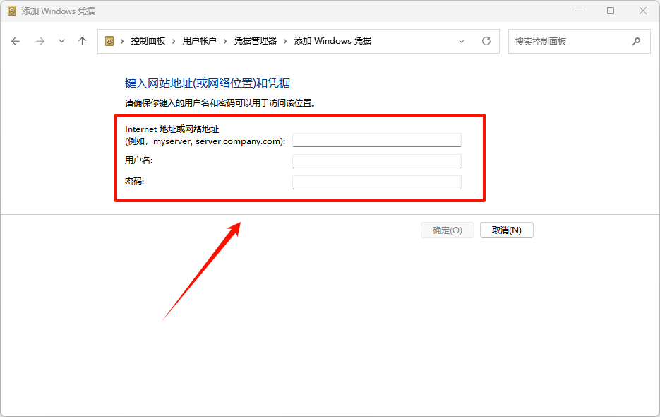Click the back navigation arrow
Image resolution: width=660 pixels, height=417 pixels.
[16, 41]
